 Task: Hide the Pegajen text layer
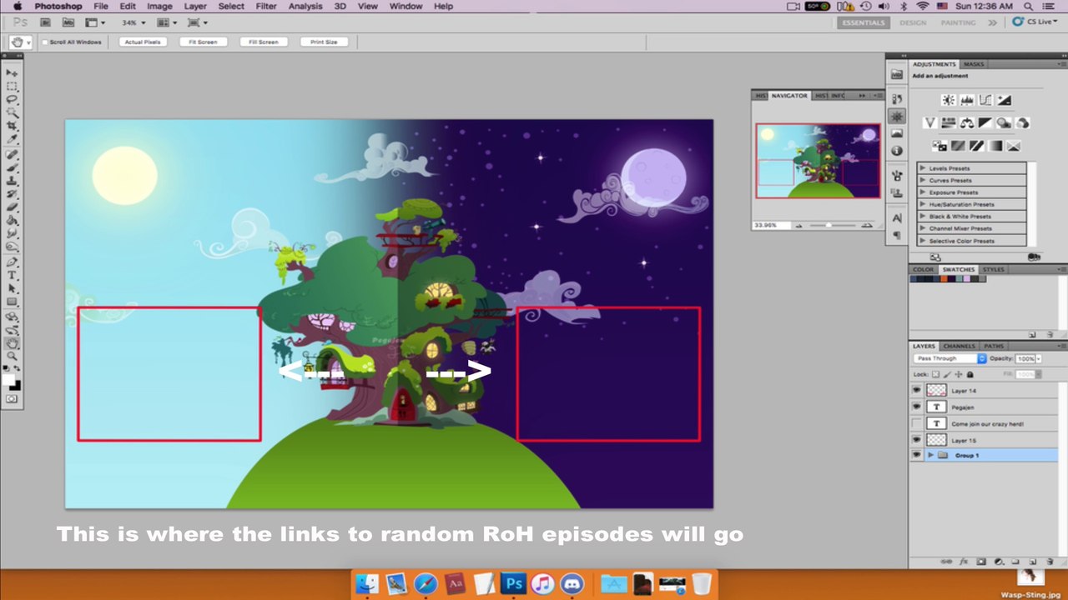tap(917, 407)
